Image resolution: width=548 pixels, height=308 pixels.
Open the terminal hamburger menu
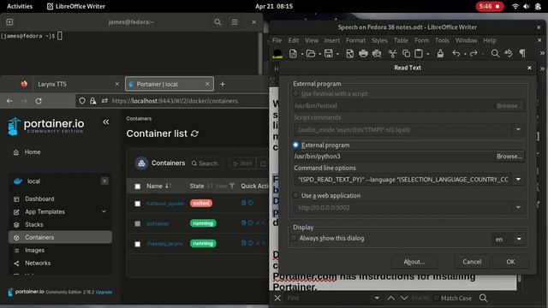tap(235, 22)
